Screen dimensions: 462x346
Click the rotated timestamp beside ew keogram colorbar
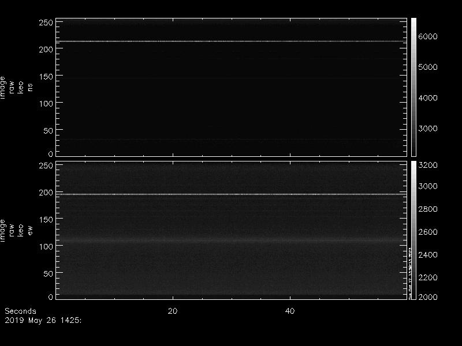click(410, 273)
